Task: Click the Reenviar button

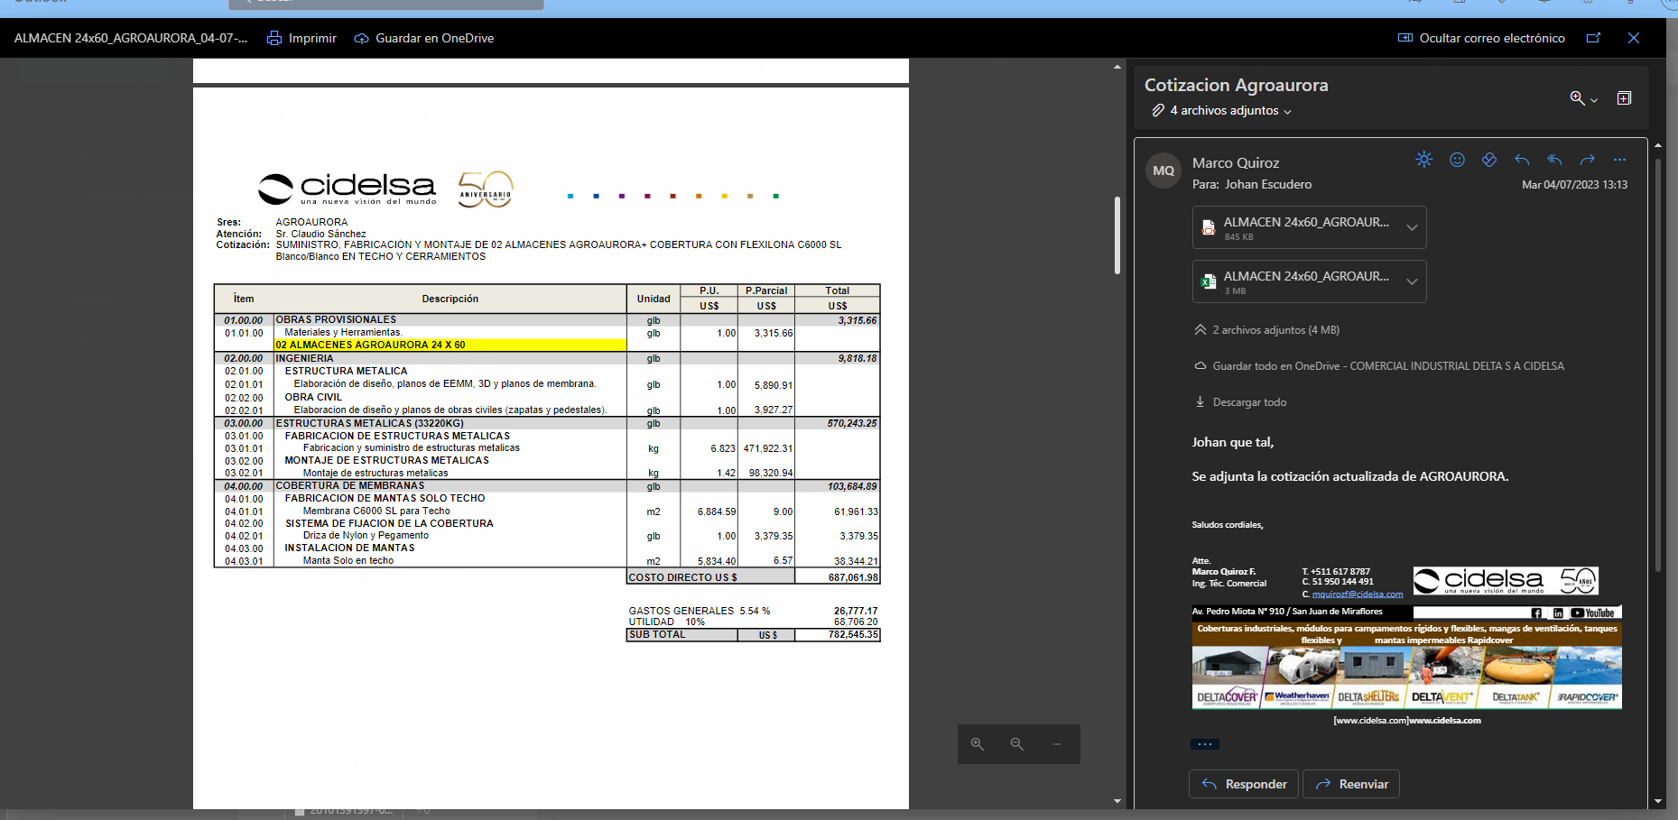Action: pyautogui.click(x=1351, y=784)
